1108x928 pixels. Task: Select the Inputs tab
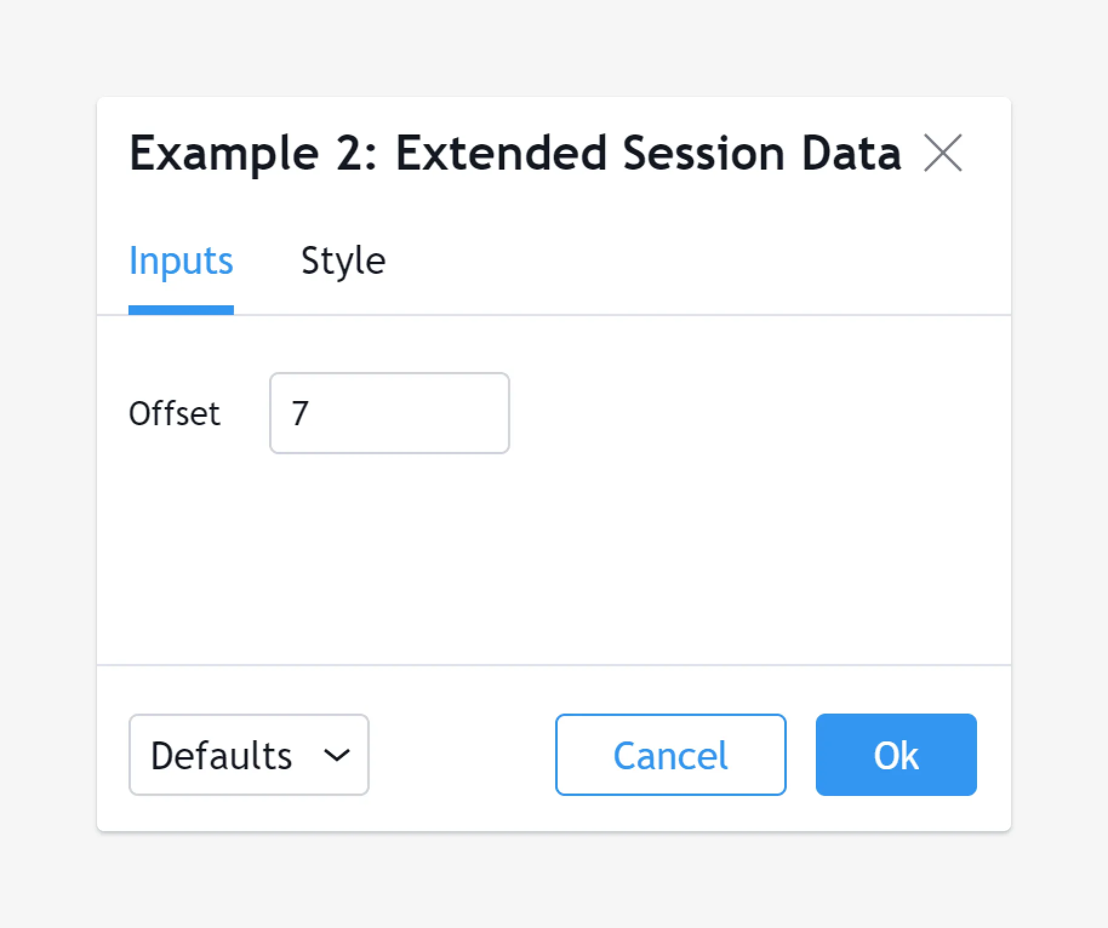(181, 262)
